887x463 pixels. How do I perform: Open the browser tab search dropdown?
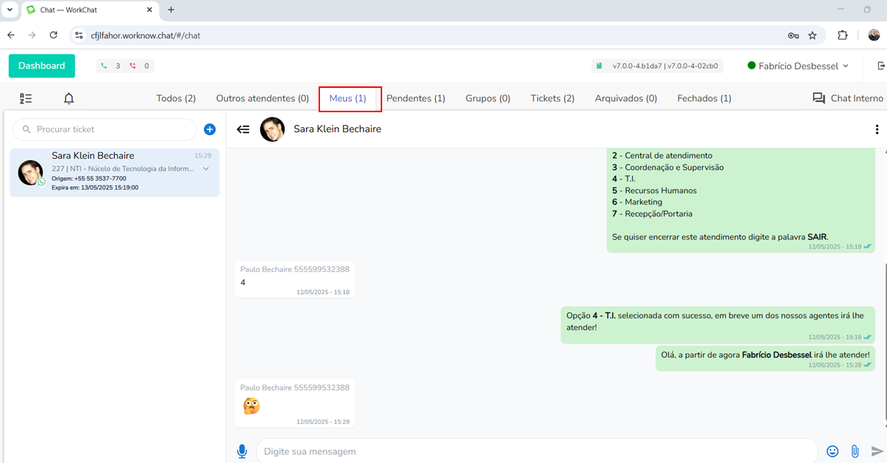pyautogui.click(x=10, y=10)
